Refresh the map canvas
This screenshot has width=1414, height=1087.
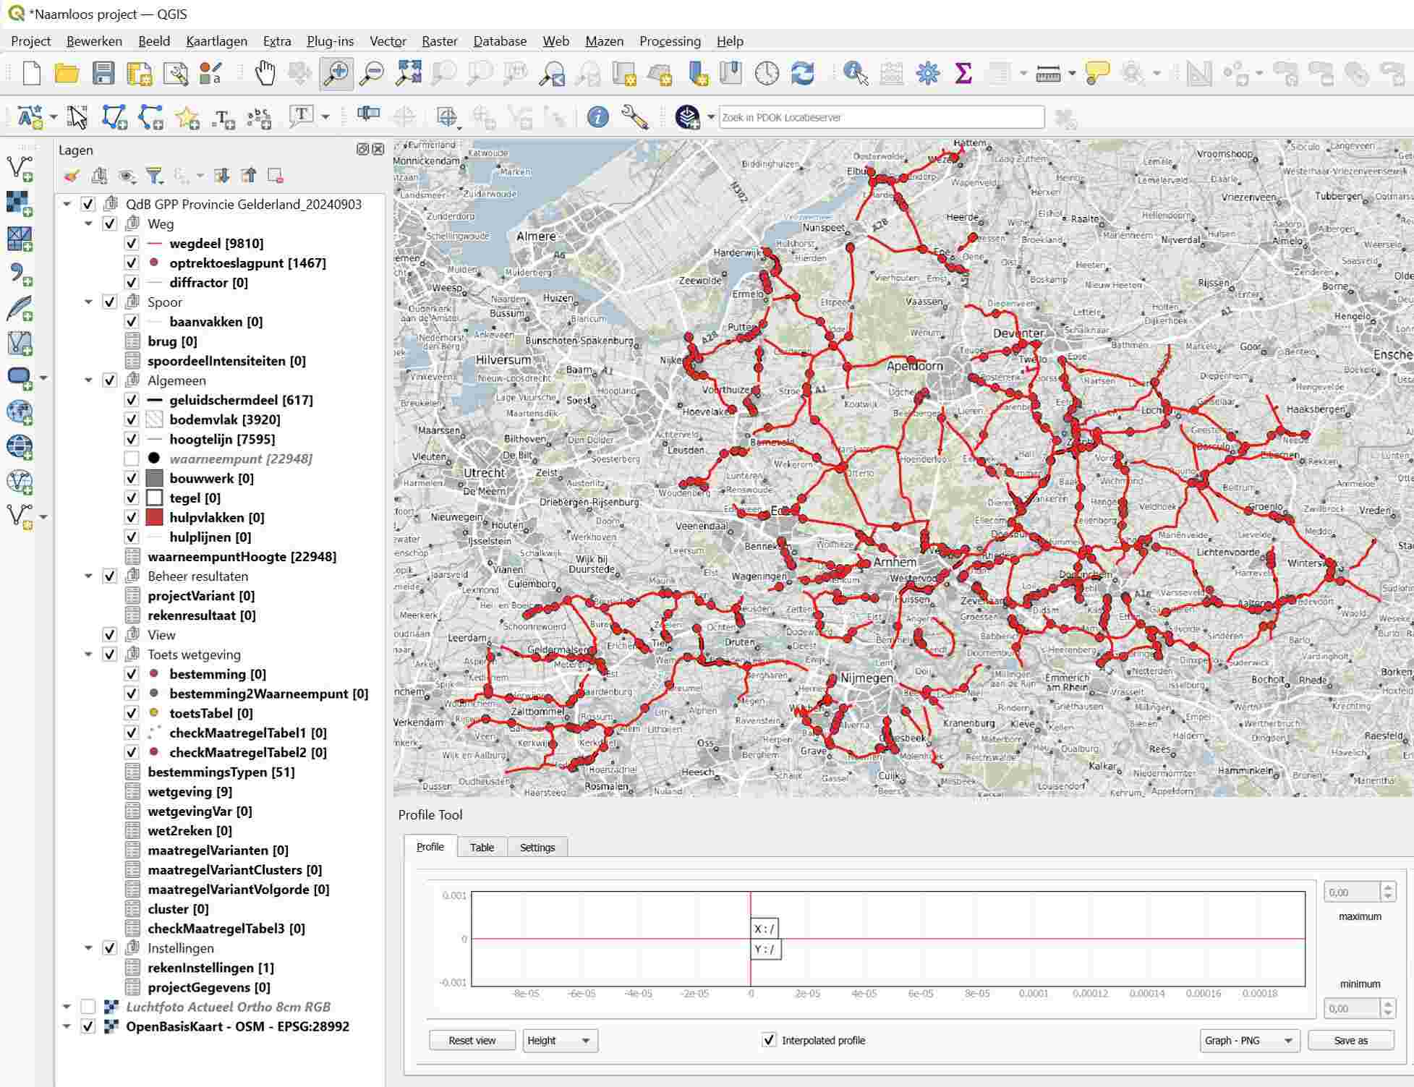click(801, 73)
